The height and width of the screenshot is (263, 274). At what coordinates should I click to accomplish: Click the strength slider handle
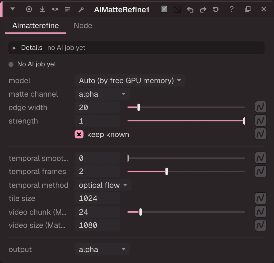pos(244,121)
